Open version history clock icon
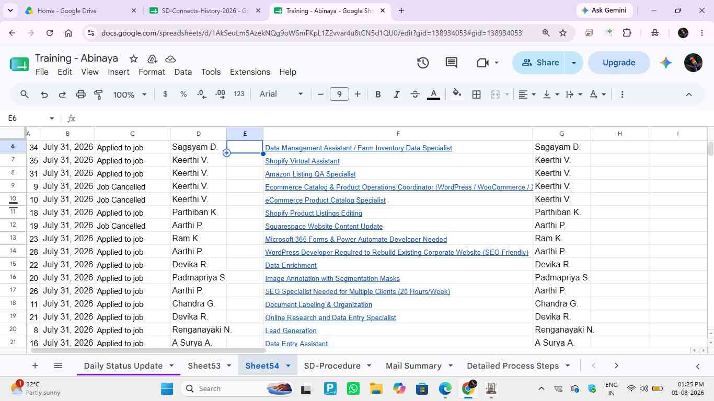The height and width of the screenshot is (401, 714). tap(423, 63)
